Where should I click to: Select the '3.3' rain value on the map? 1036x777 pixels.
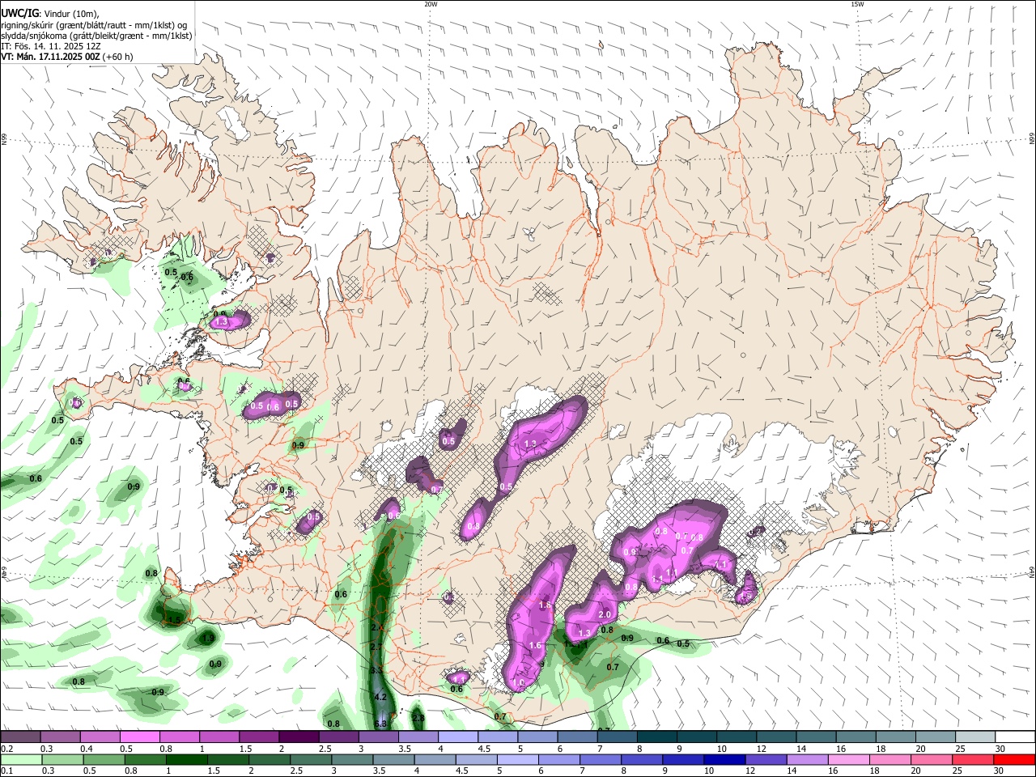pos(376,671)
